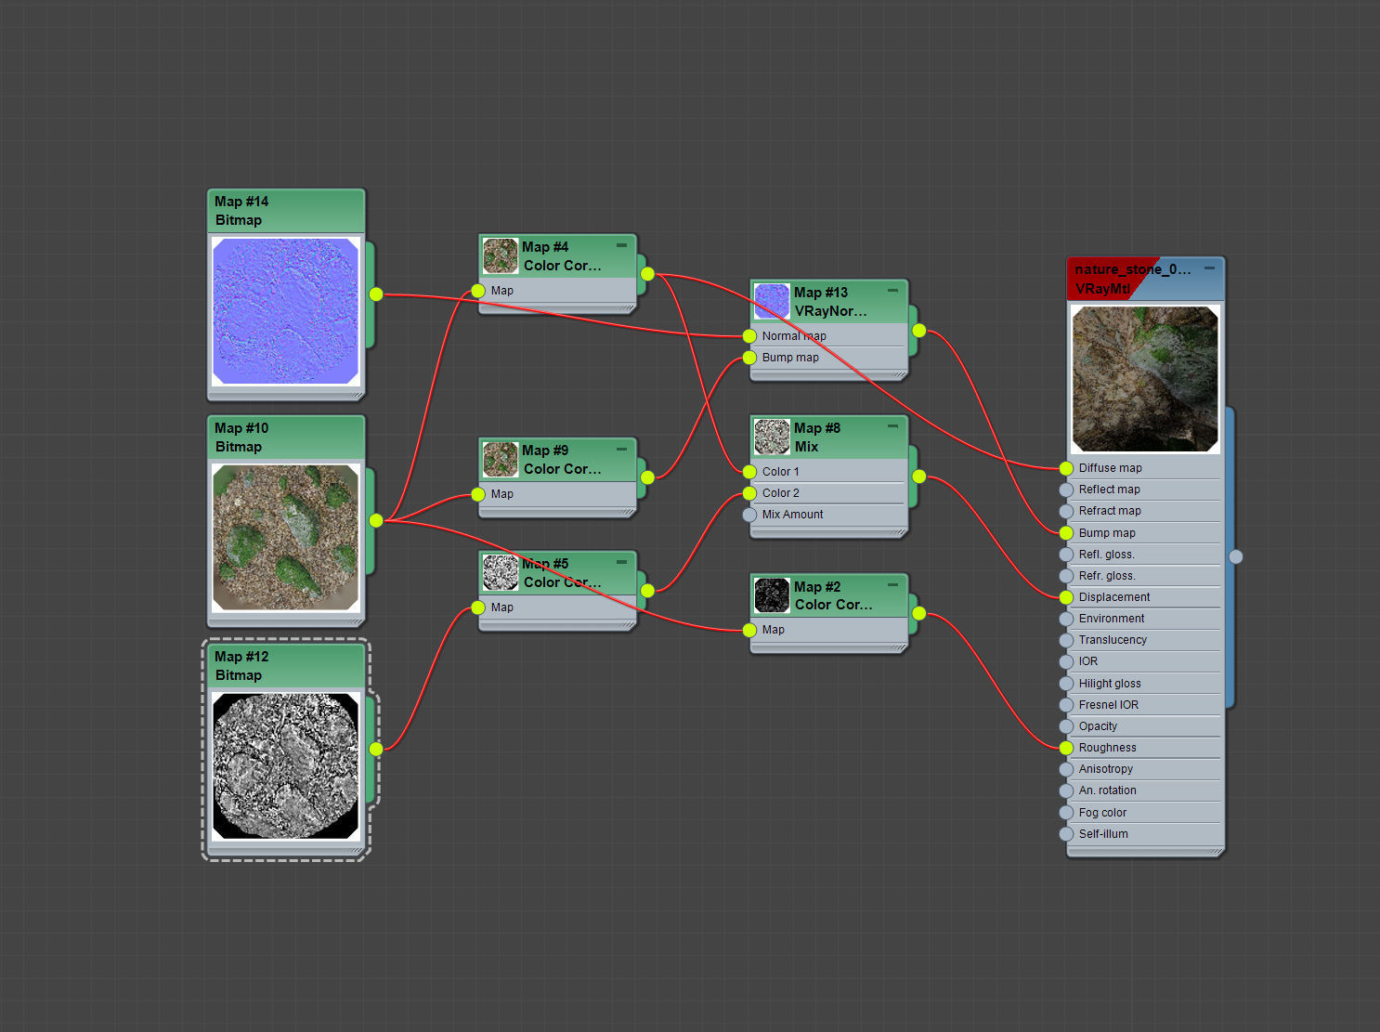Click the Map #4 Color Correction preview icon

(x=501, y=256)
